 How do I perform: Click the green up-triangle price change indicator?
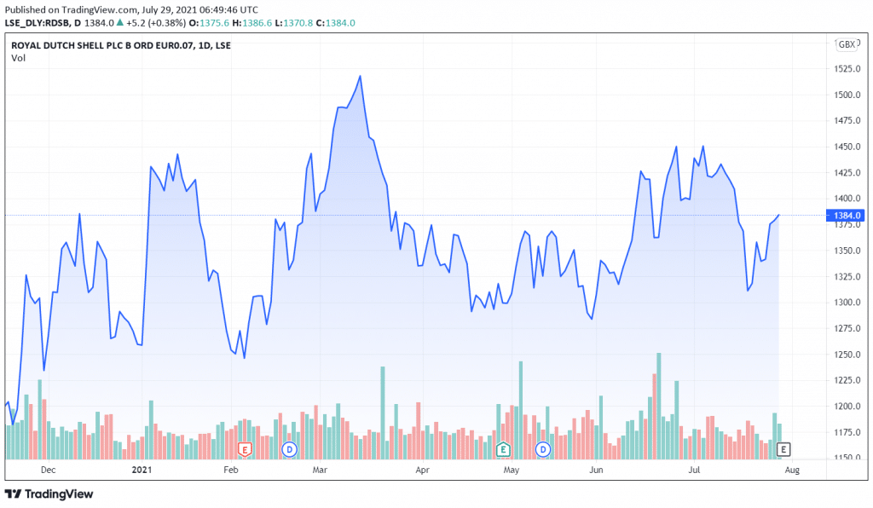click(x=119, y=23)
